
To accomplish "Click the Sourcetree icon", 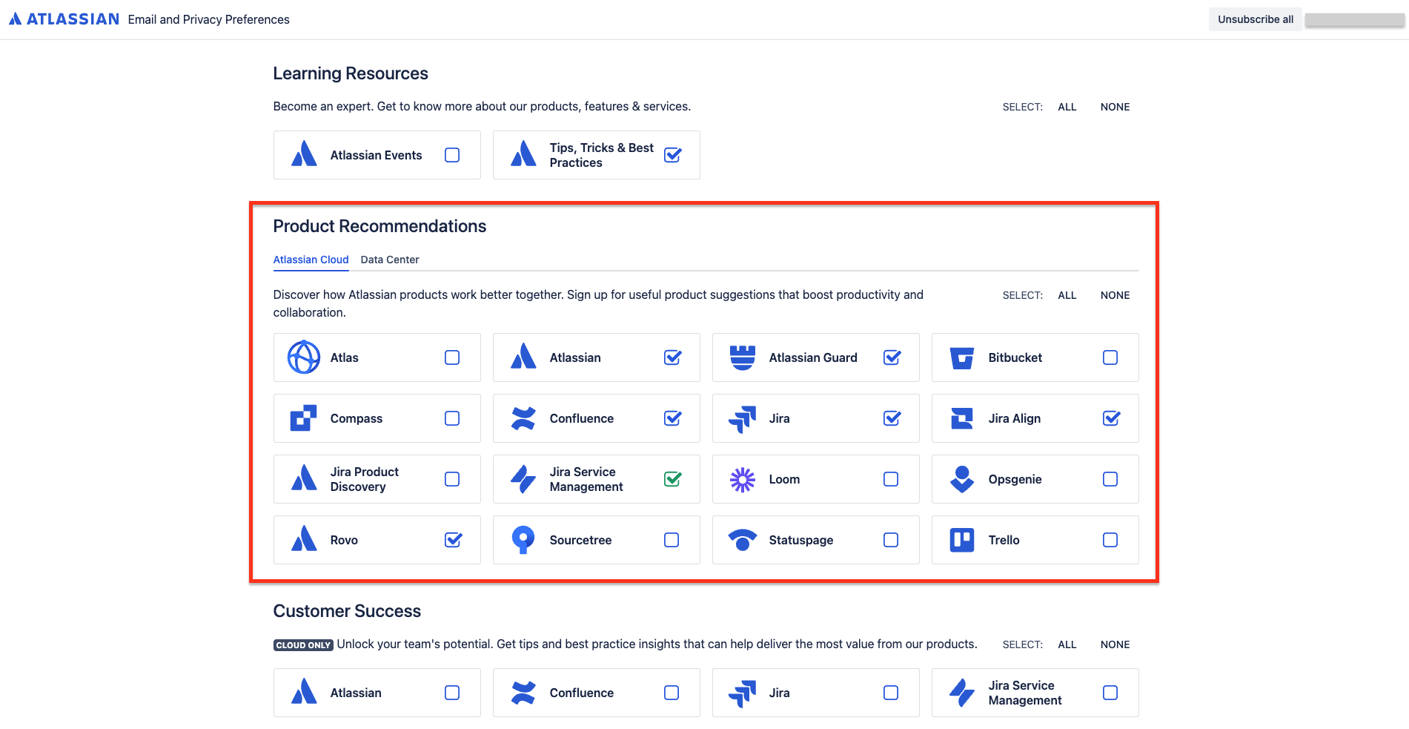I will [523, 540].
